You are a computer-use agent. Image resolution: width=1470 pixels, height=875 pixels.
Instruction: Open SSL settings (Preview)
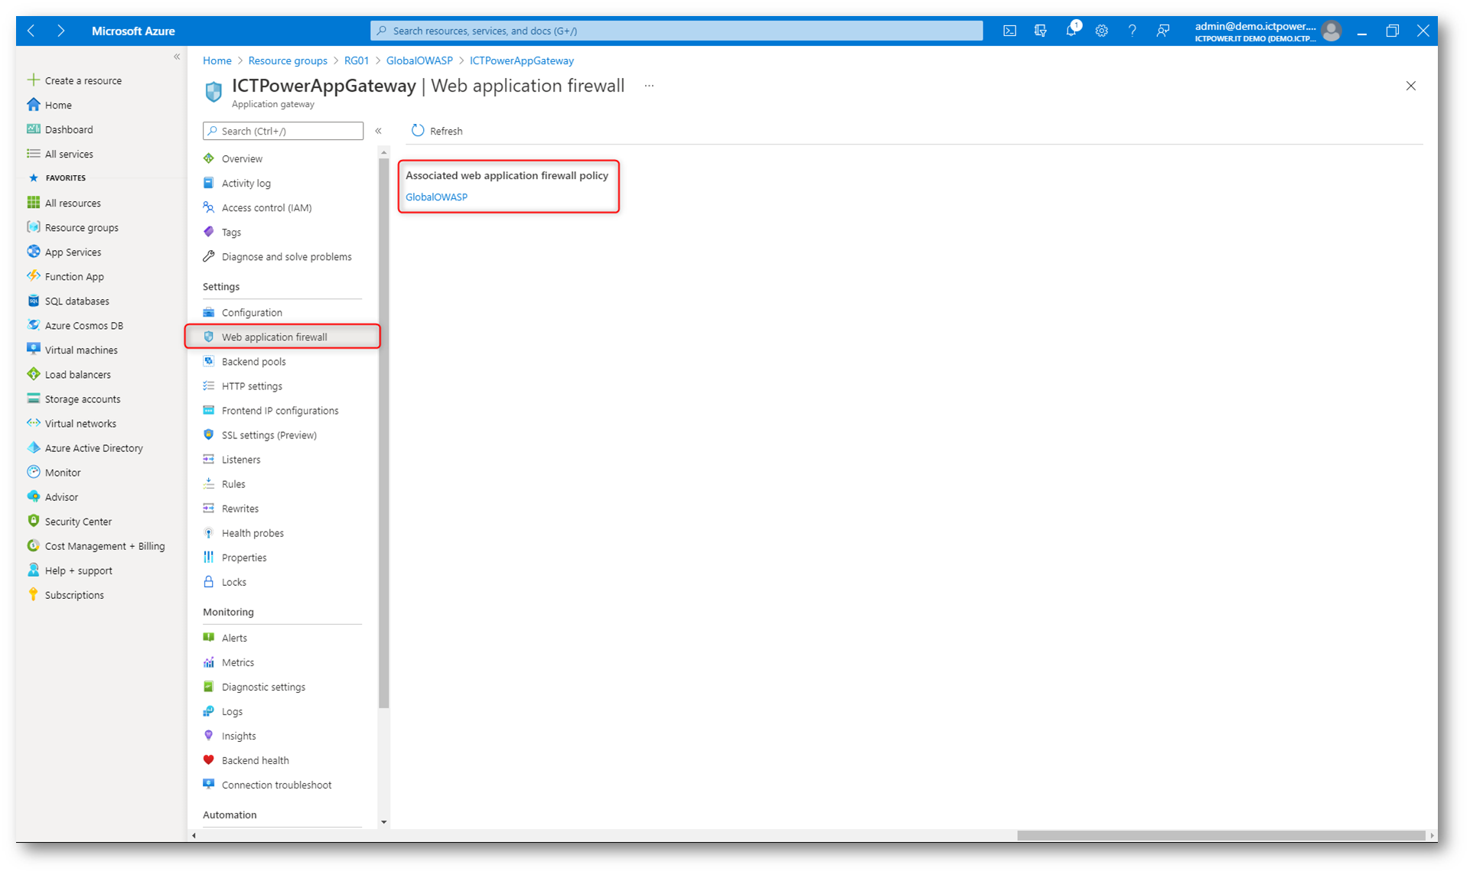coord(269,434)
